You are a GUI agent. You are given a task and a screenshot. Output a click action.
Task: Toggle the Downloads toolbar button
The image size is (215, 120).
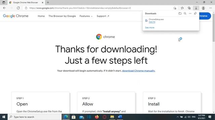(x=196, y=8)
